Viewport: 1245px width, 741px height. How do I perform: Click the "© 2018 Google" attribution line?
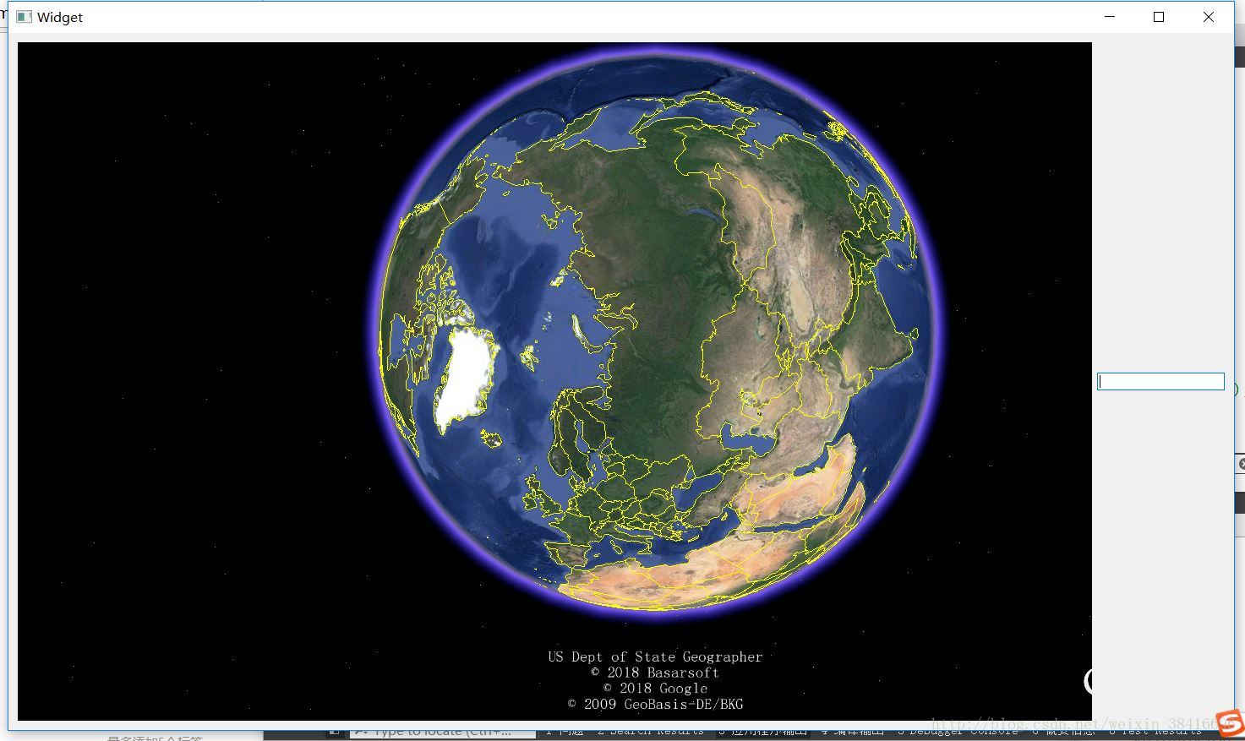(655, 688)
